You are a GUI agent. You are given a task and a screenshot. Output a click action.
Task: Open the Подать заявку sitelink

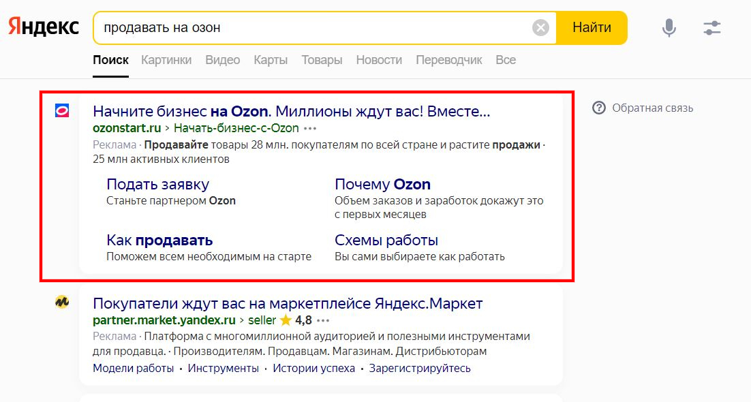pyautogui.click(x=157, y=185)
